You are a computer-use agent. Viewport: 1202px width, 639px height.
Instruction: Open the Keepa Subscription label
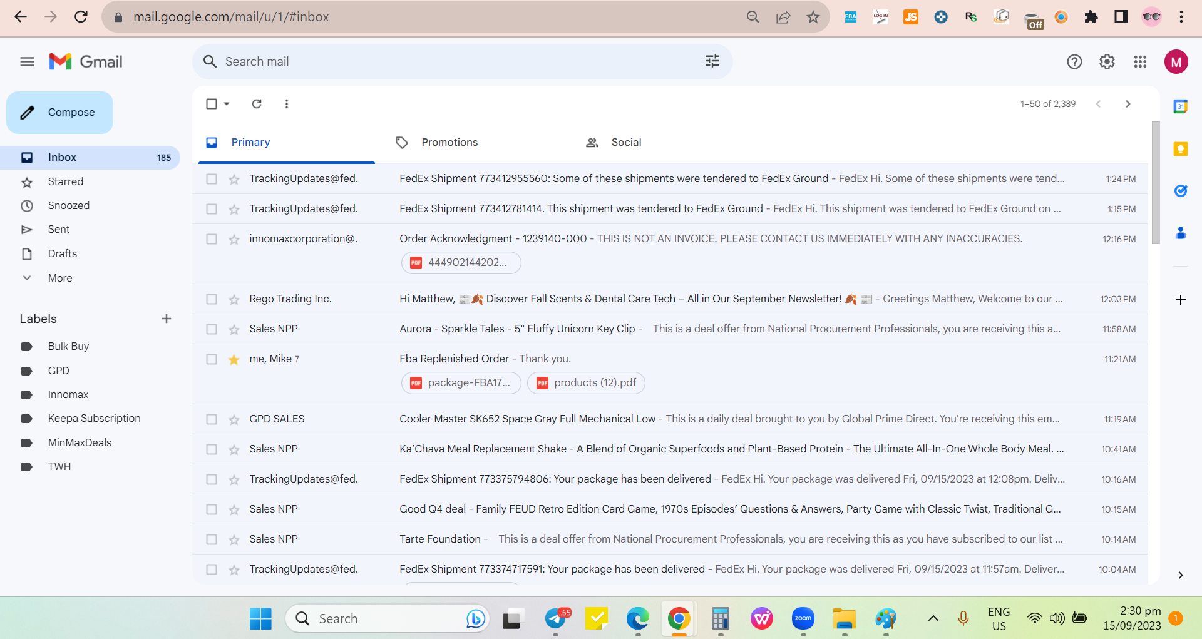tap(94, 418)
